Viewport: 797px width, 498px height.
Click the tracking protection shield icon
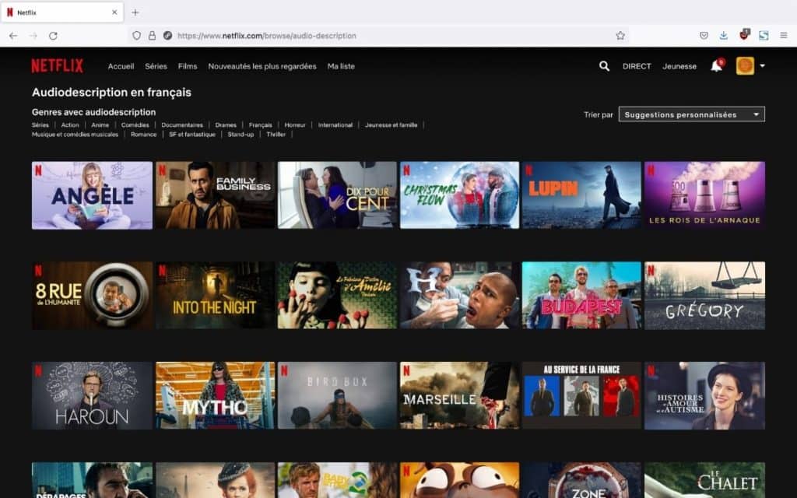[137, 36]
